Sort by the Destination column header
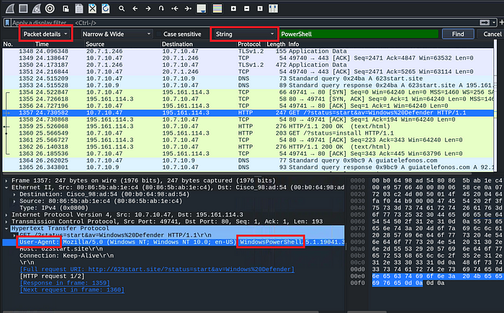This screenshot has height=313, width=504. [x=177, y=44]
